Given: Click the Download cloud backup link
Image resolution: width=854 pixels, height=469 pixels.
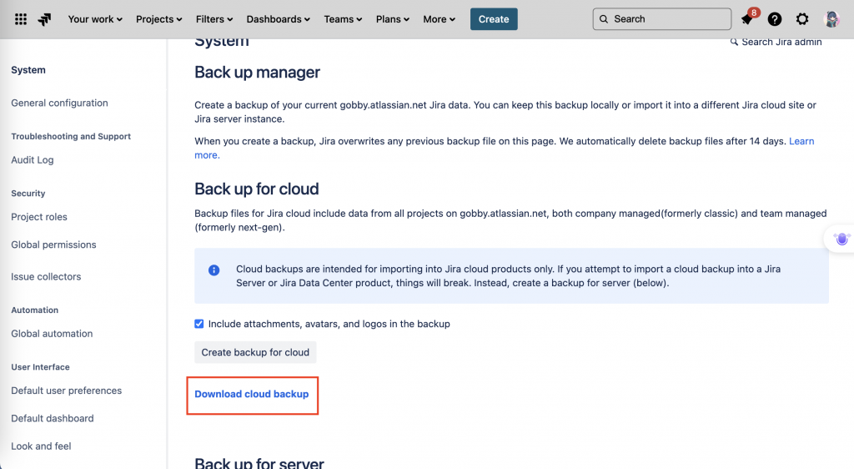Looking at the screenshot, I should [252, 395].
